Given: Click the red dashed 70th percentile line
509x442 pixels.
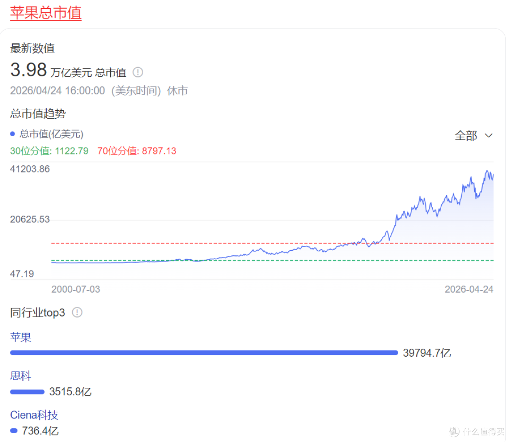Looking at the screenshot, I should [x=272, y=243].
